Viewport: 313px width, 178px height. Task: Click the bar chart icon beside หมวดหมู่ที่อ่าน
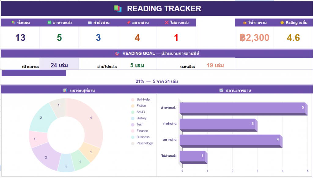coord(65,90)
